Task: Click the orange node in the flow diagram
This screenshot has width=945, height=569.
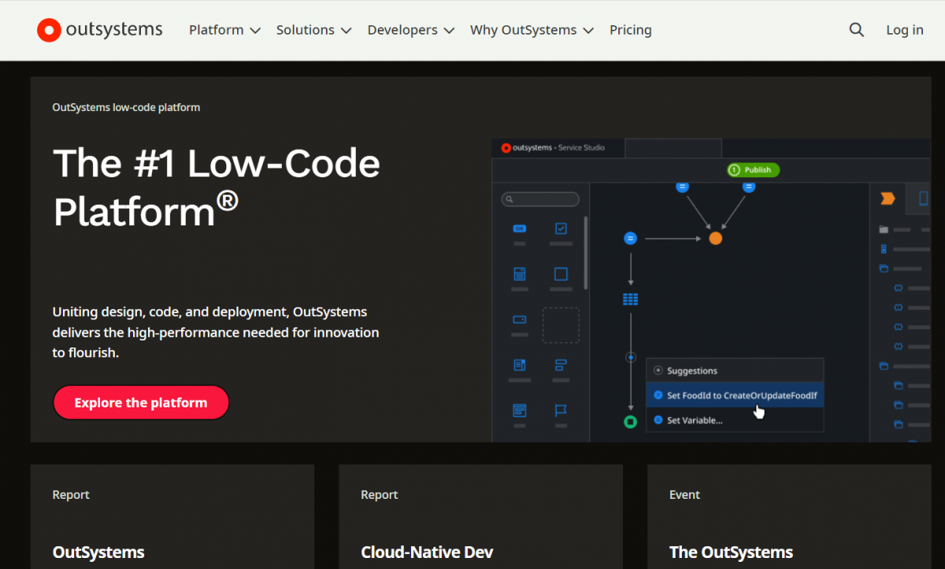Action: pyautogui.click(x=715, y=237)
